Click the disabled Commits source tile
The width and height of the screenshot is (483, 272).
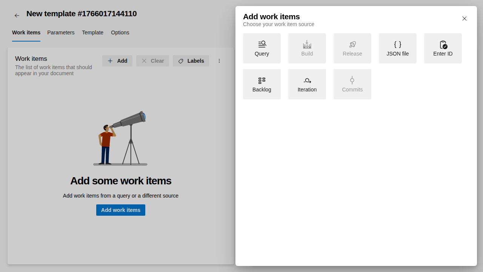(352, 84)
